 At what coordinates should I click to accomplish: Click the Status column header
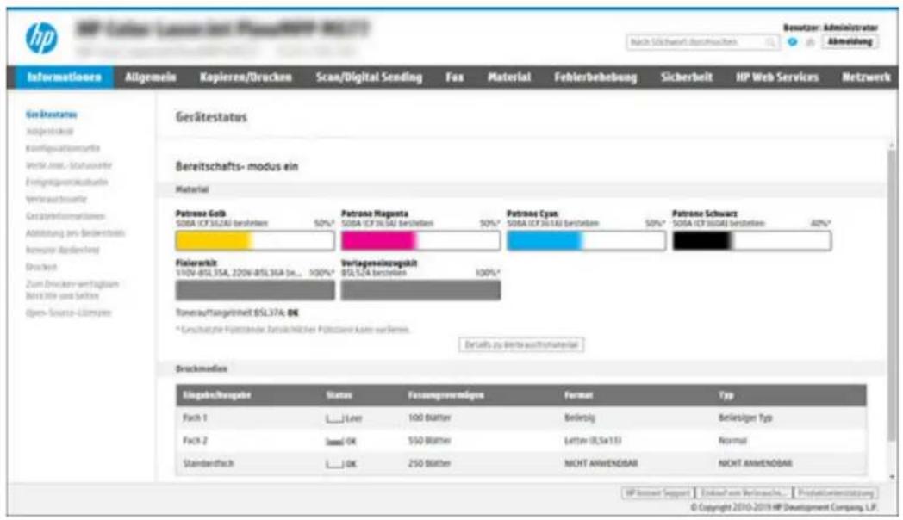tap(339, 395)
